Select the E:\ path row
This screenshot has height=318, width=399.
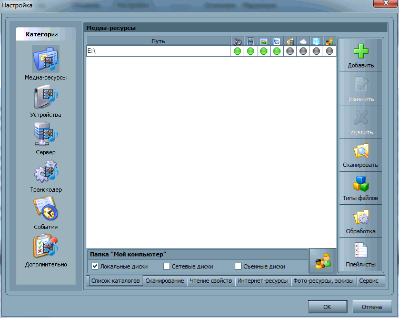pos(158,51)
